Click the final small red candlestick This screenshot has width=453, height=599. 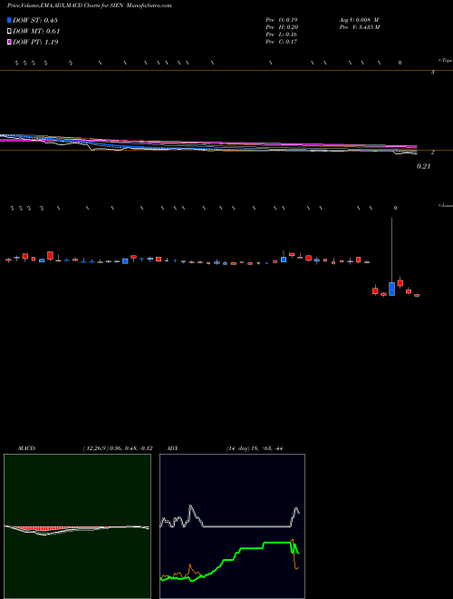417,295
